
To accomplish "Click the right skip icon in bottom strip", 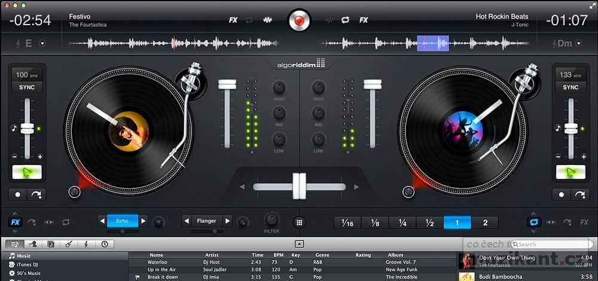I will pyautogui.click(x=550, y=222).
